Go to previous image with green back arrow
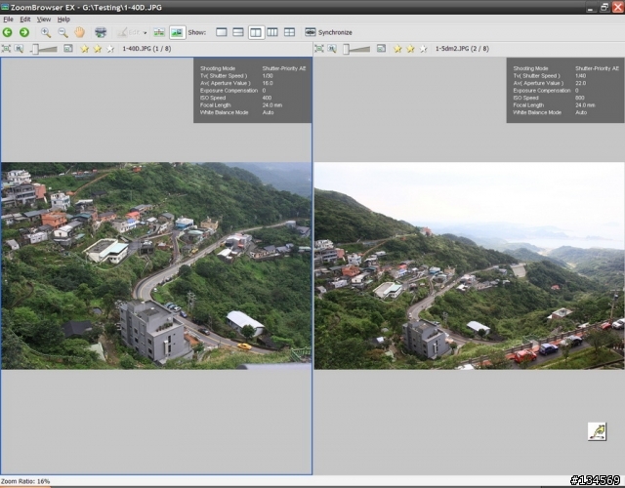This screenshot has height=488, width=625. click(x=7, y=32)
